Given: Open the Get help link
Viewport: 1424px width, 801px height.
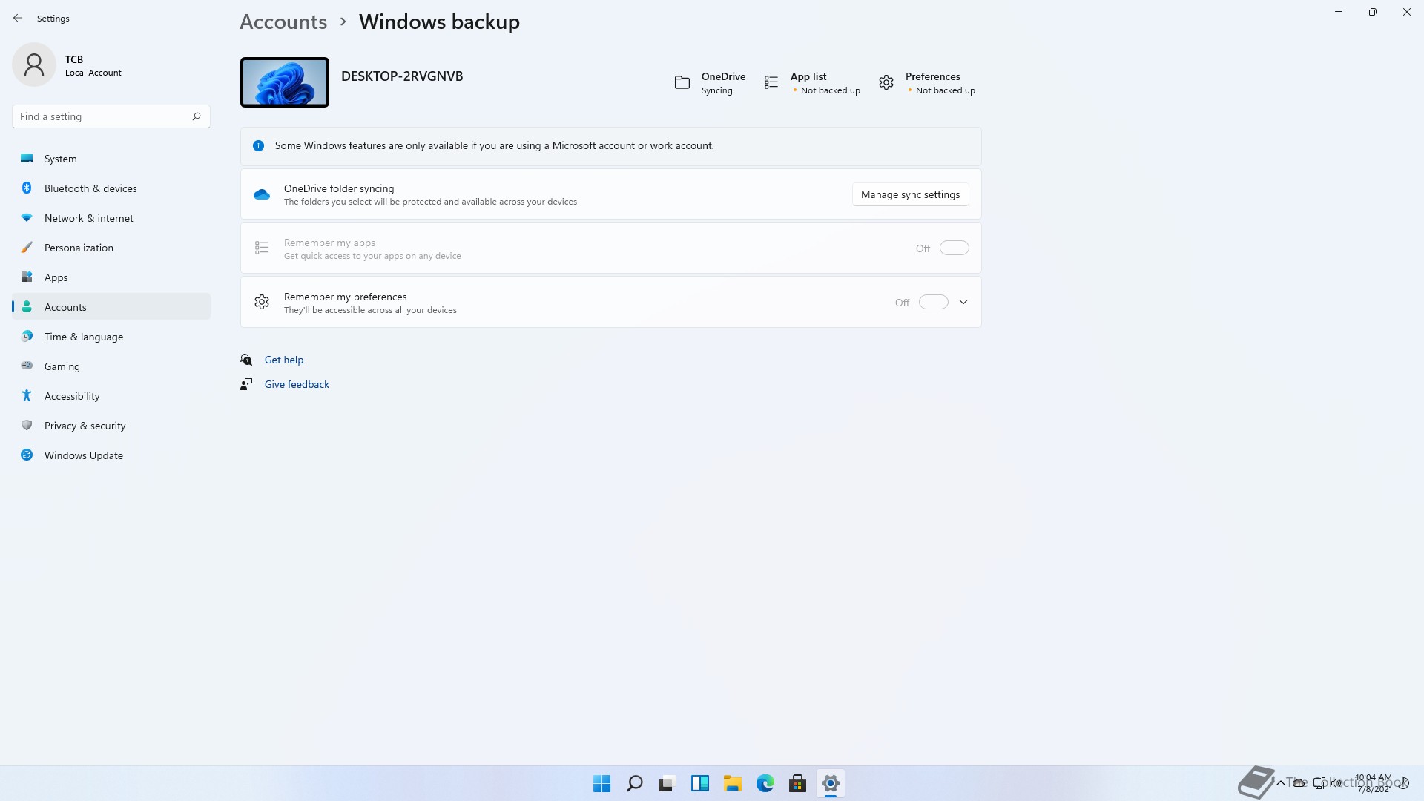Looking at the screenshot, I should (284, 360).
